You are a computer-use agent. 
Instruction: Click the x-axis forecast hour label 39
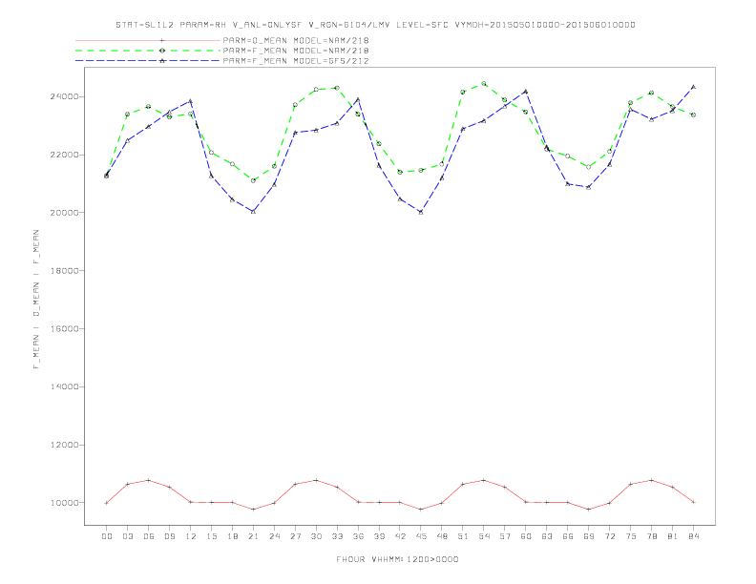tap(379, 536)
